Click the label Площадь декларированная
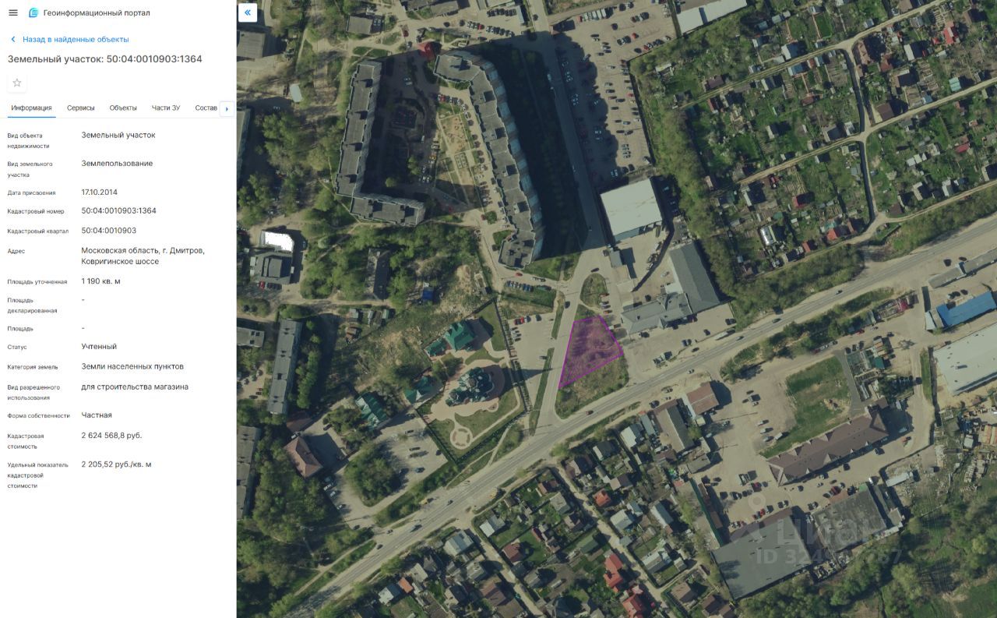 pyautogui.click(x=32, y=305)
